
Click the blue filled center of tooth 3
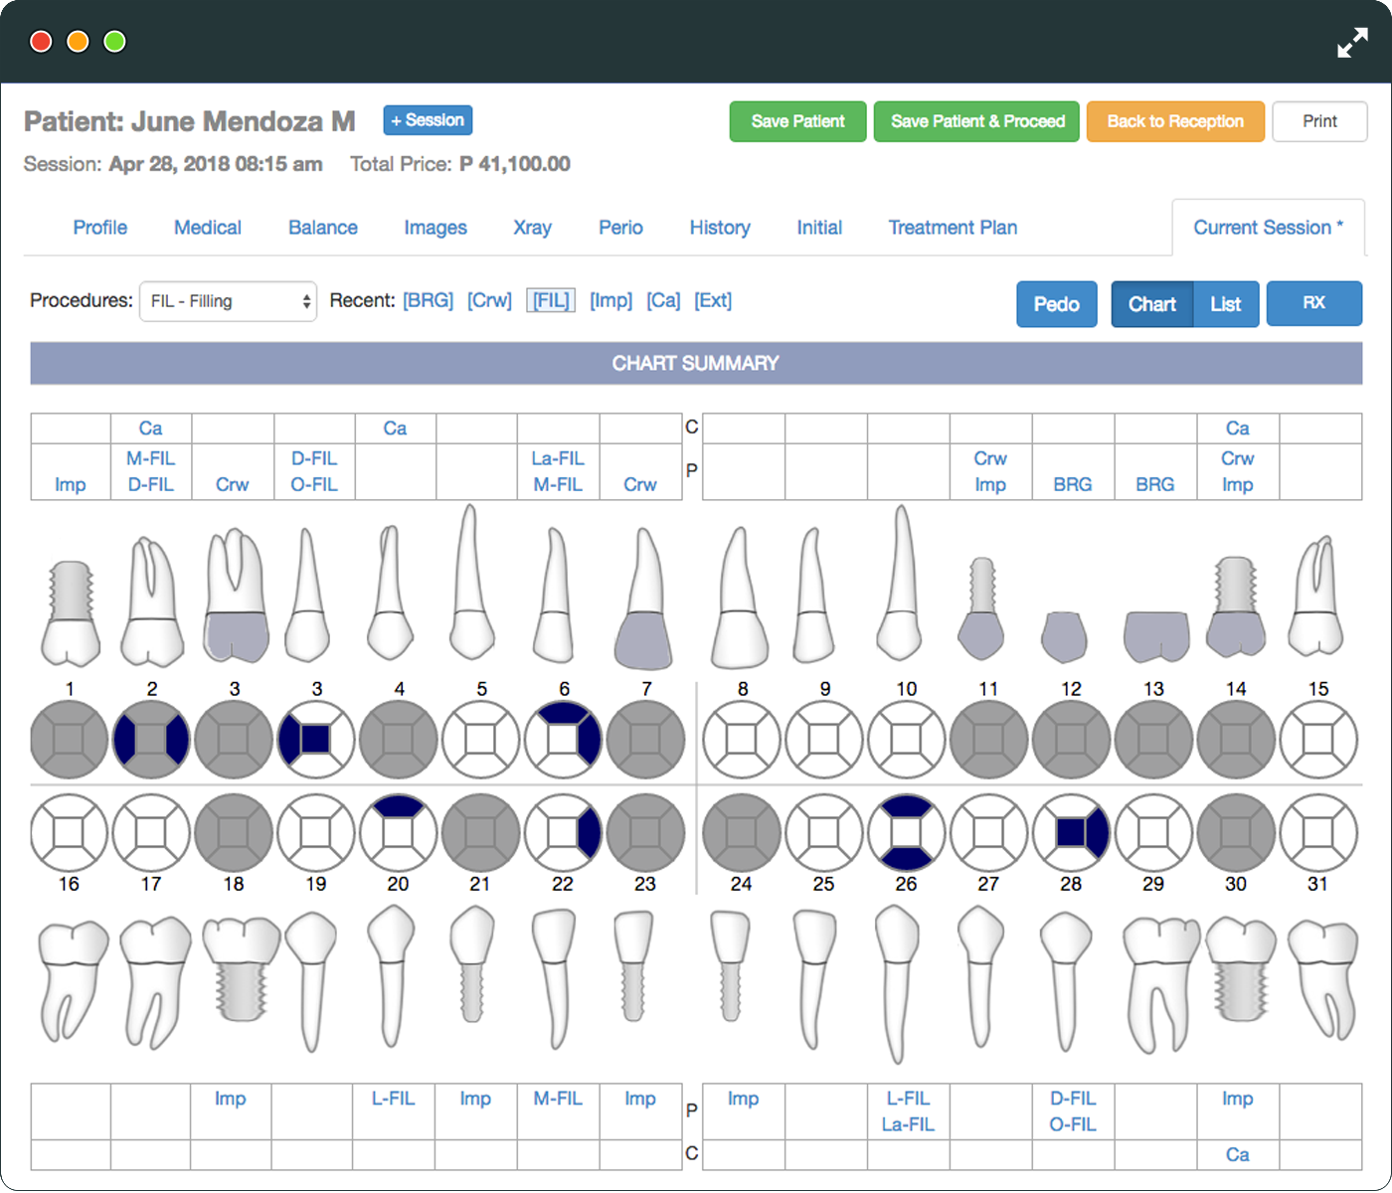coord(315,740)
